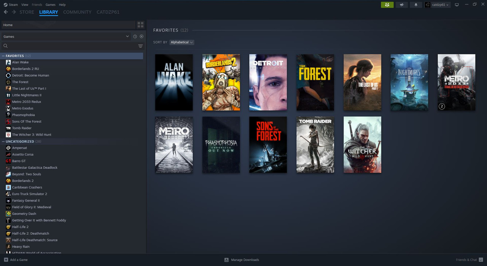The height and width of the screenshot is (266, 487).
Task: Open the green friends activity button
Action: point(387,5)
